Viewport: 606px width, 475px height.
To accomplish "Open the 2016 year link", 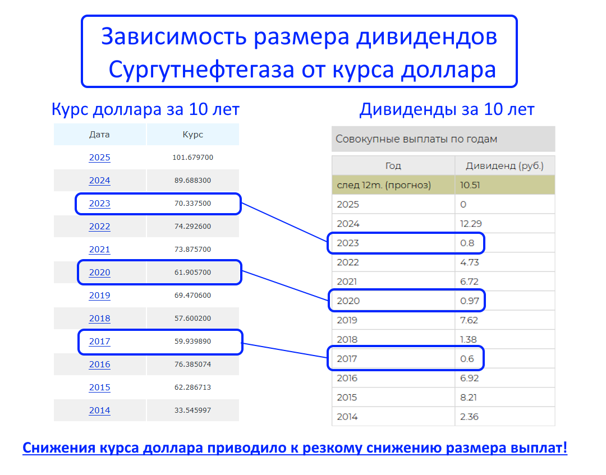I will [99, 364].
